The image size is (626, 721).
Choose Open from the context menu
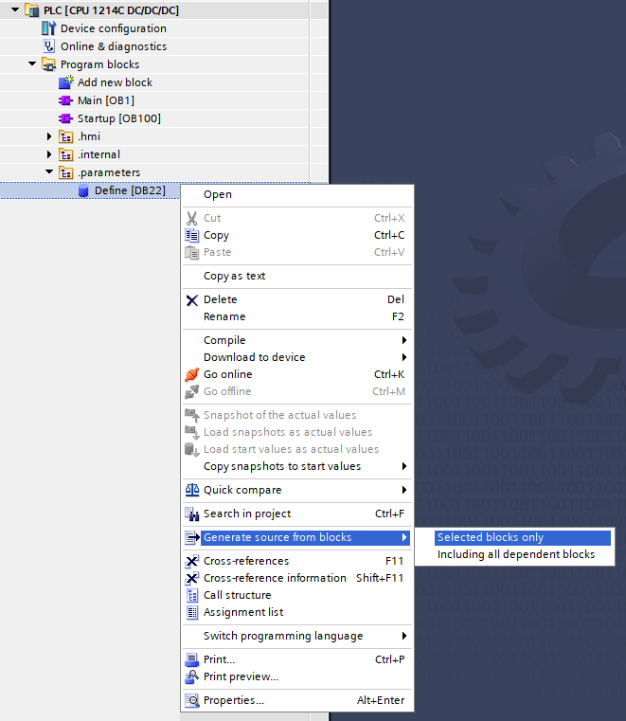click(x=297, y=194)
